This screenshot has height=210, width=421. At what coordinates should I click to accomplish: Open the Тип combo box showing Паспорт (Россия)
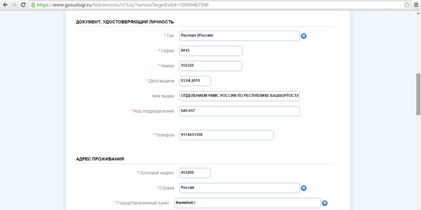pos(239,36)
